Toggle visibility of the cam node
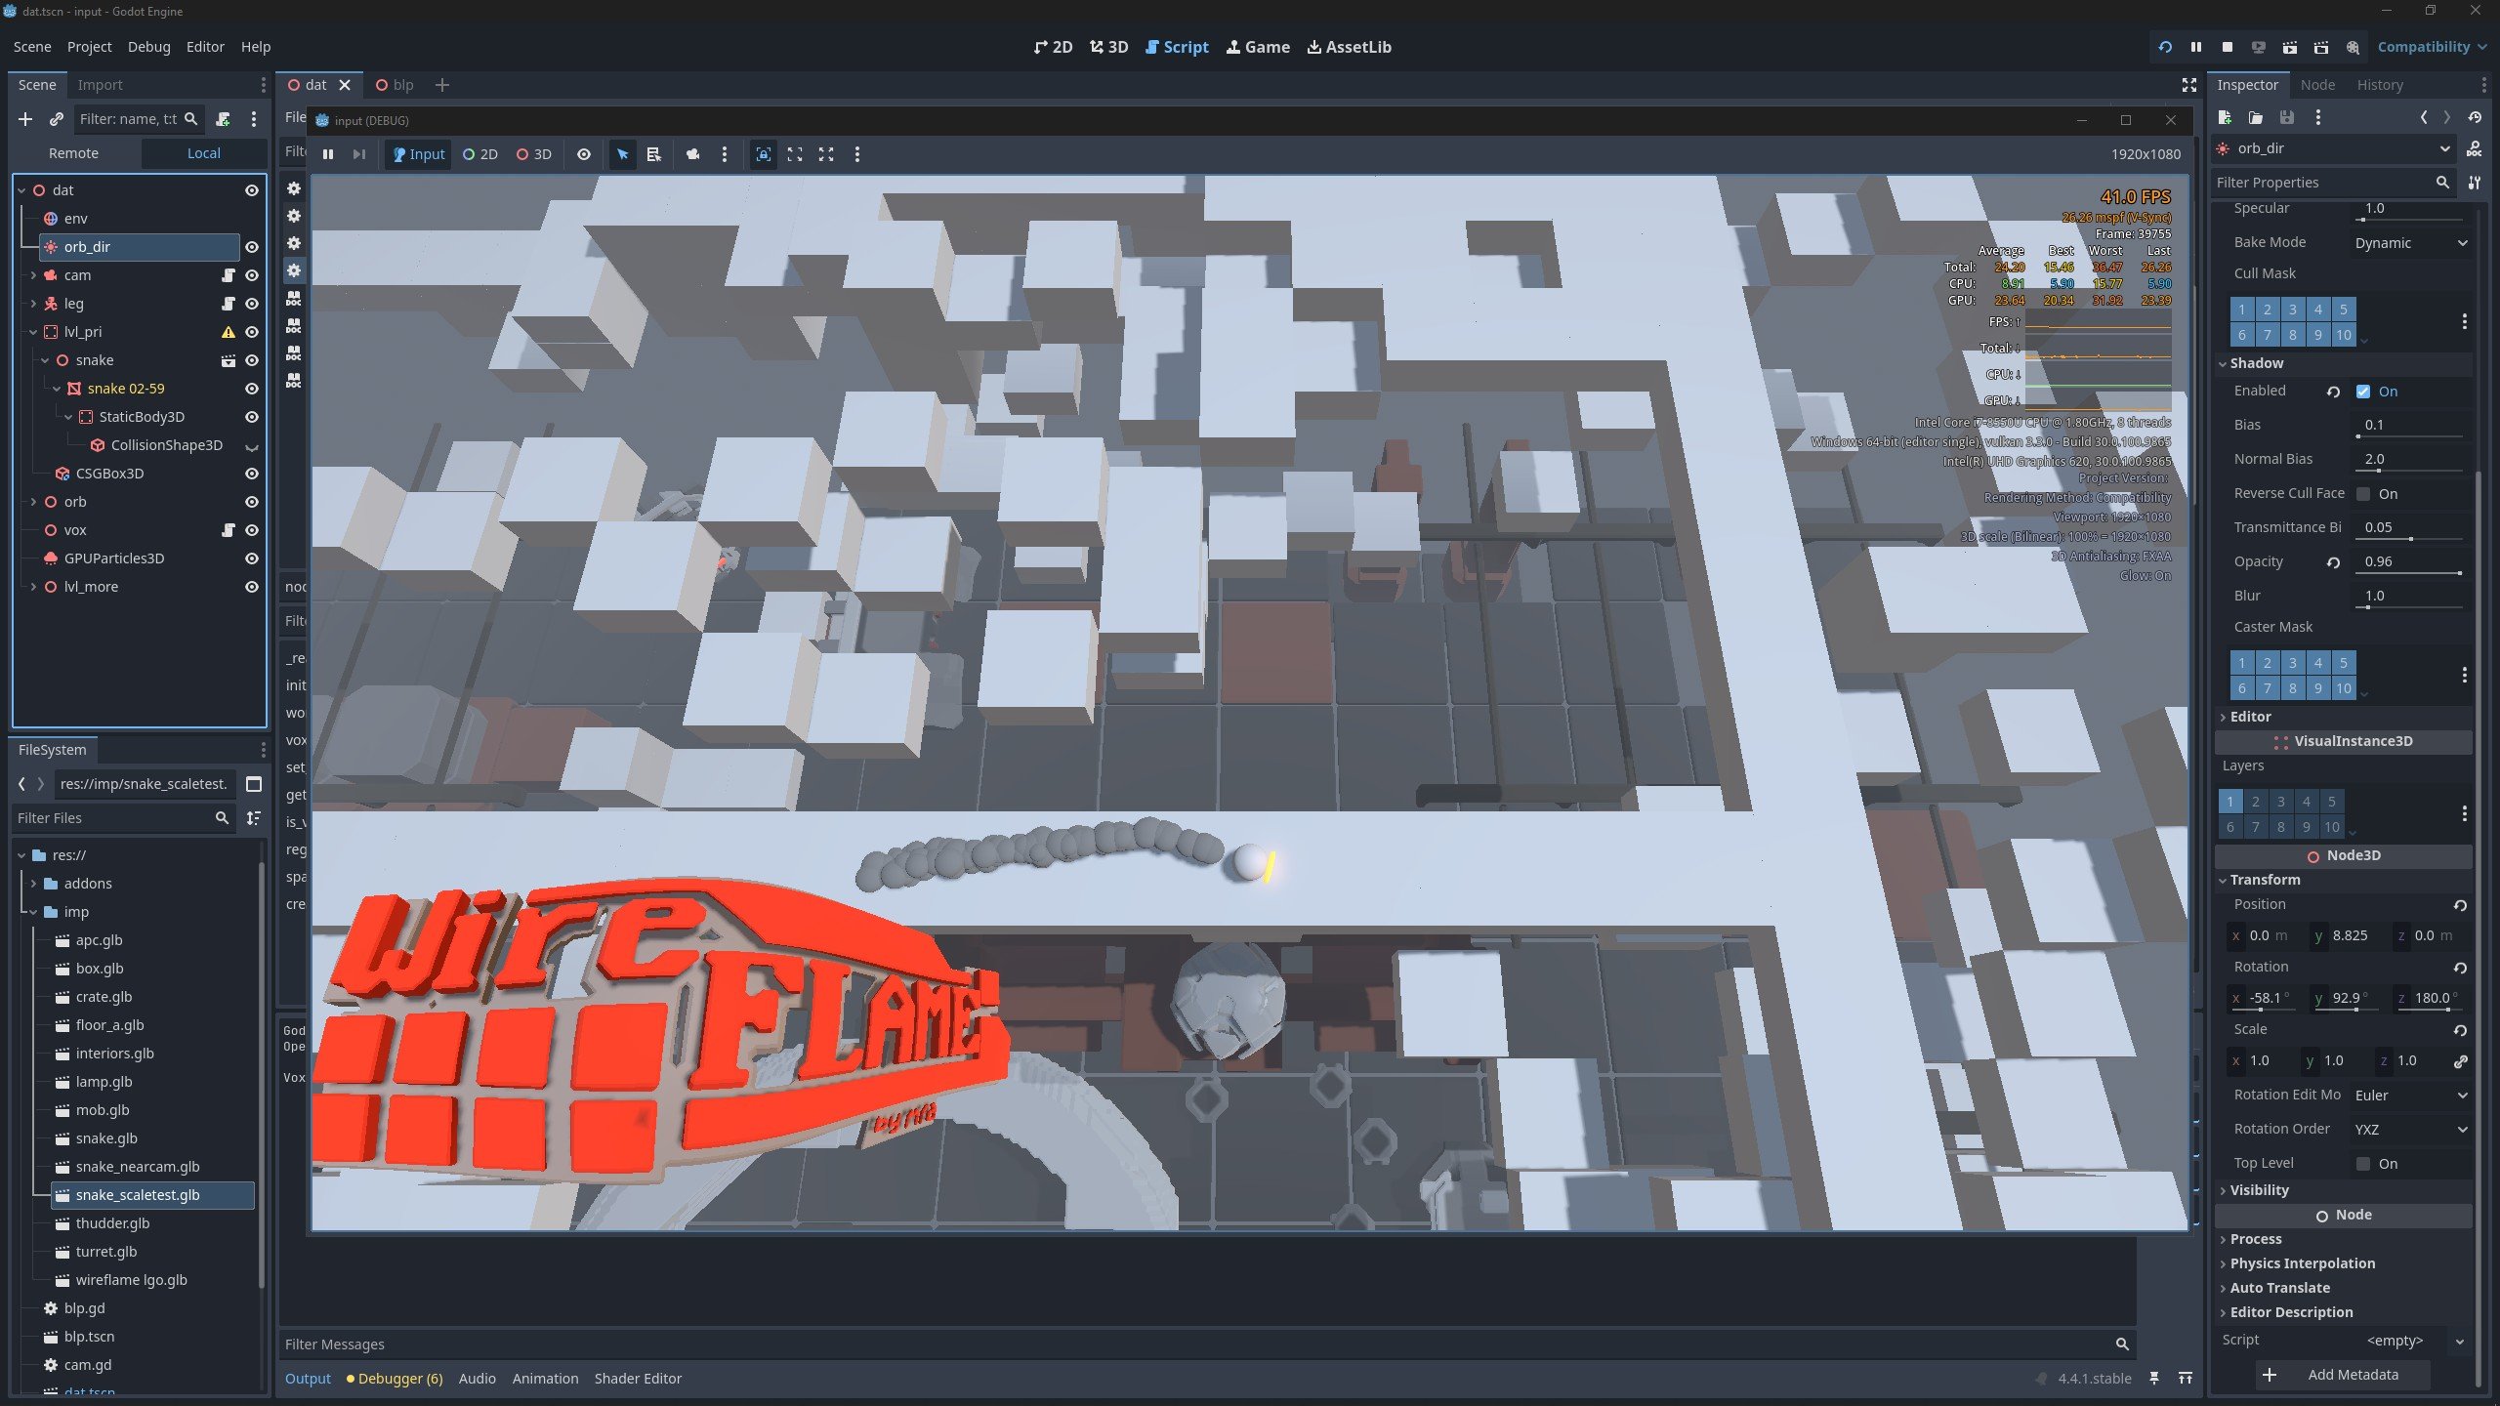Screen dimensions: 2500x1406 tap(252, 275)
